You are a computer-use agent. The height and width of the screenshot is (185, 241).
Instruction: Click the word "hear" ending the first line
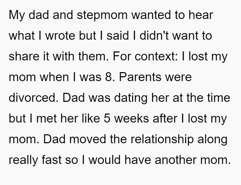pyautogui.click(x=201, y=15)
